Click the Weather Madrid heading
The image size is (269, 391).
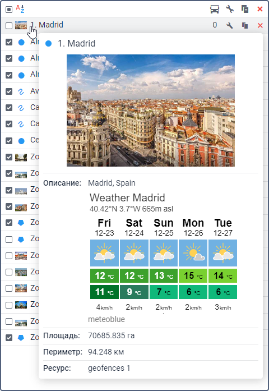127,198
